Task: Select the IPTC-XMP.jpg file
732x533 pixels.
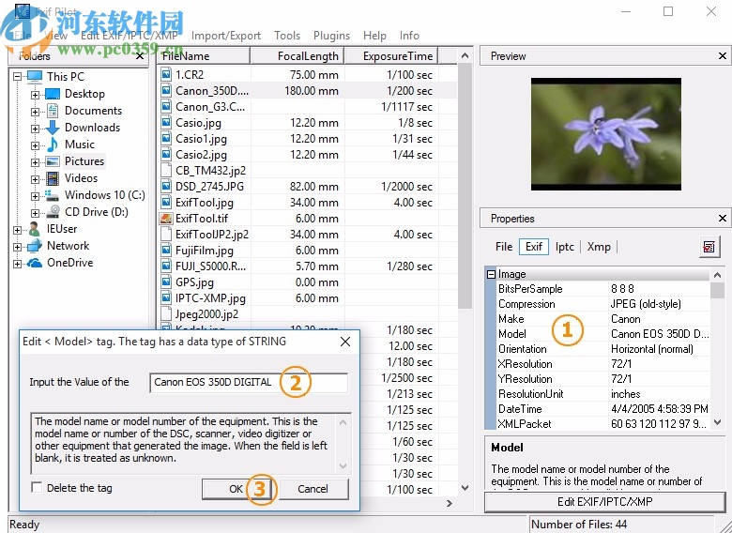Action: 210,297
